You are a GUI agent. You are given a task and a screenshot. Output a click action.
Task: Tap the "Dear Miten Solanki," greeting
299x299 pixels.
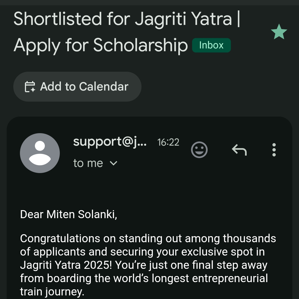pyautogui.click(x=69, y=214)
